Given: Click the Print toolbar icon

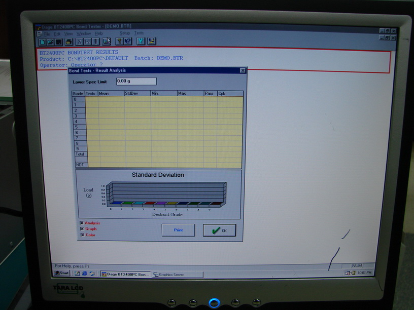Looking at the screenshot, I should point(68,42).
